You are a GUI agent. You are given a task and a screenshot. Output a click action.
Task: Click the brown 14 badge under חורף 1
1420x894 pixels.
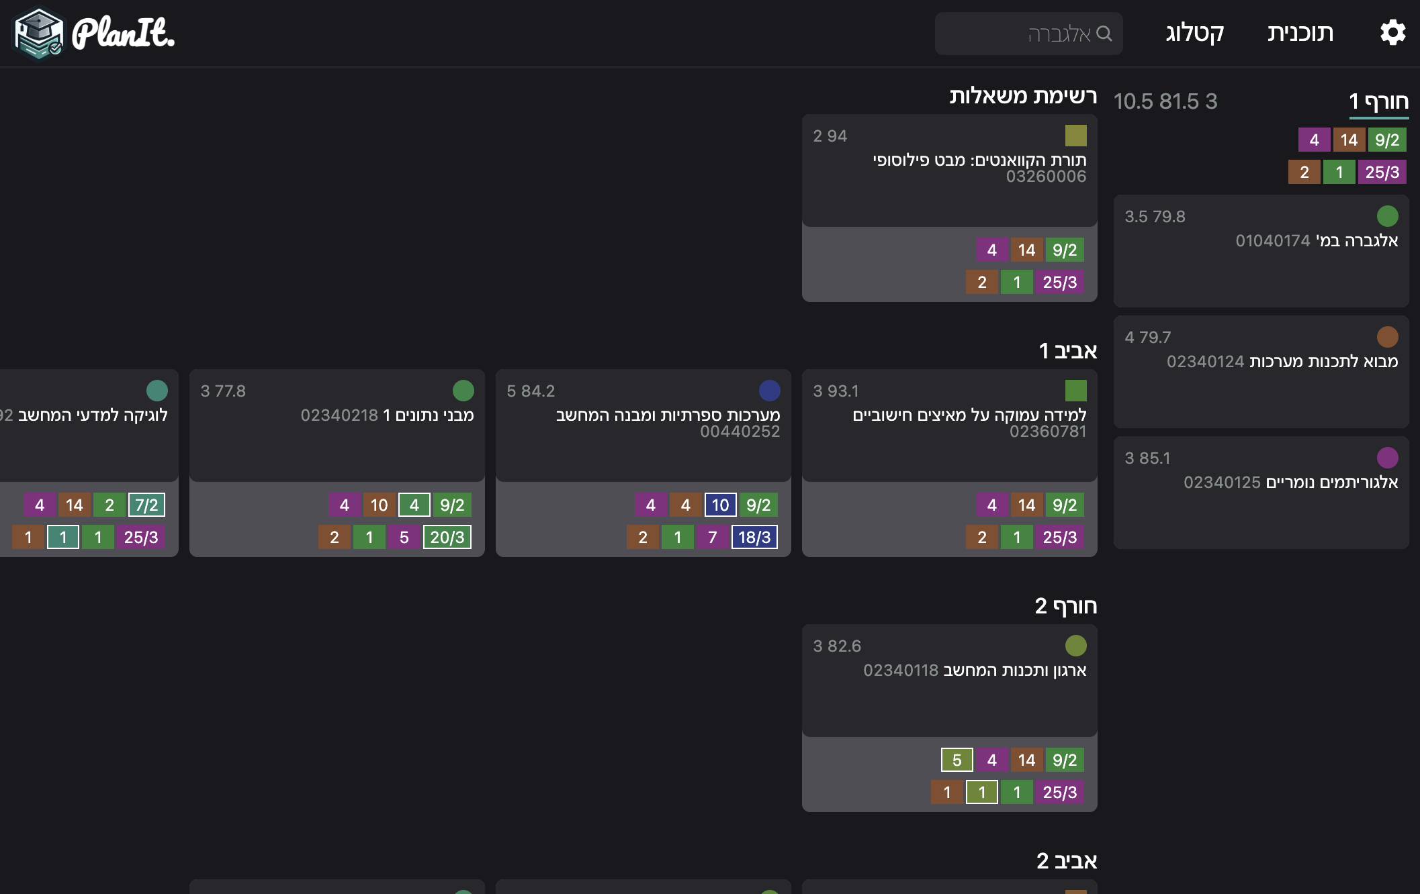[1349, 140]
